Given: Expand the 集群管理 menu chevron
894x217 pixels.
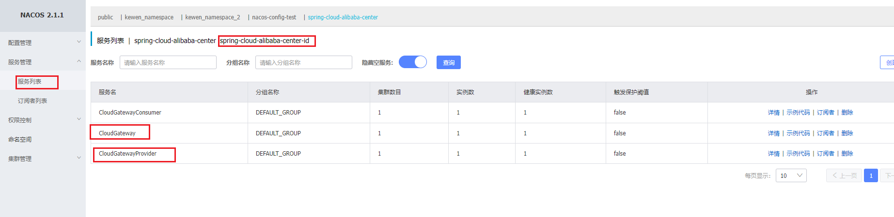Looking at the screenshot, I should tap(79, 158).
